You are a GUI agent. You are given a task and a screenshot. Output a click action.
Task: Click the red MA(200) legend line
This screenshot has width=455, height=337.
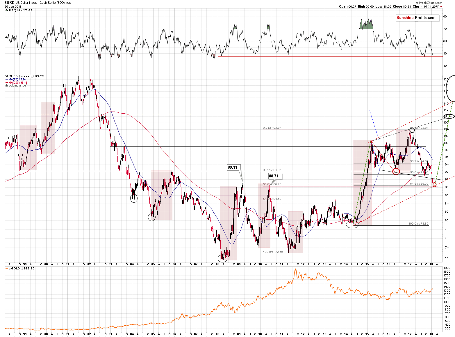[7, 83]
